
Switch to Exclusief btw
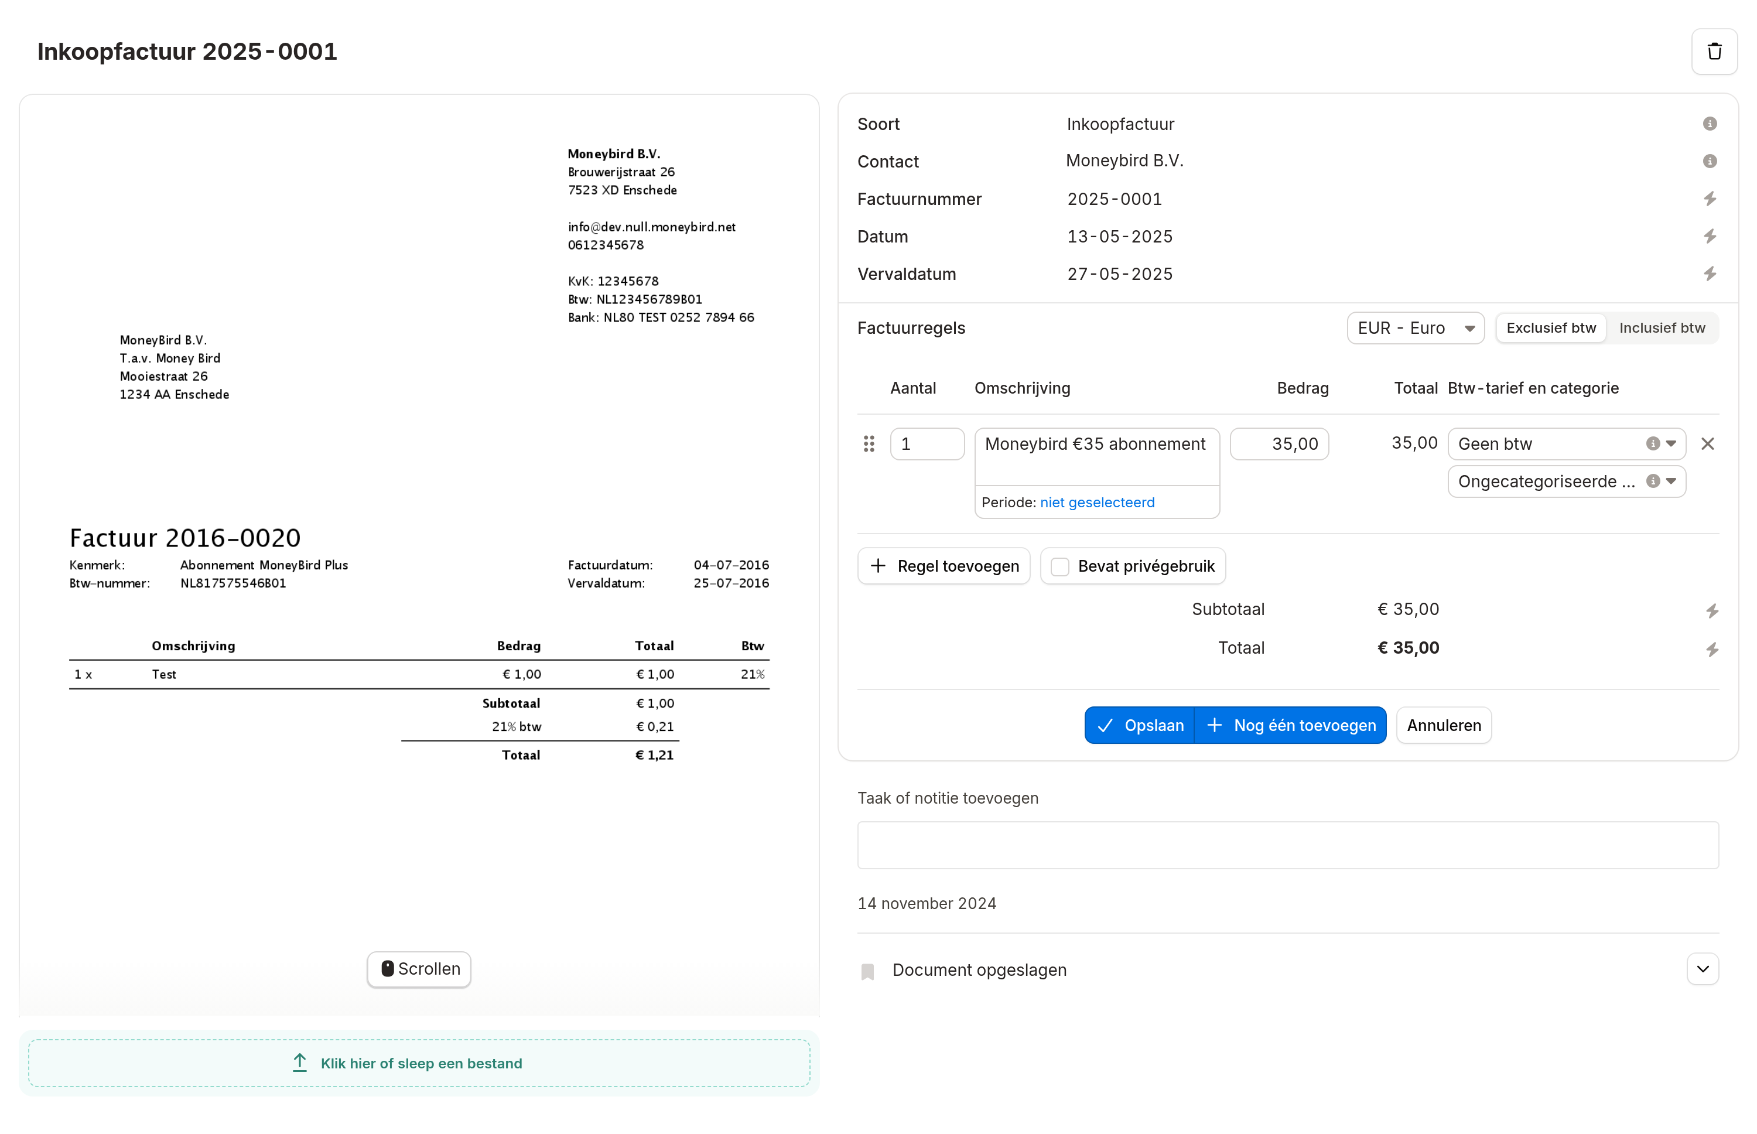point(1551,327)
